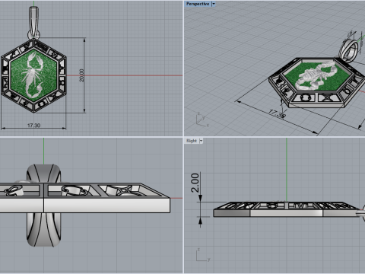Click the Right viewport title label
The image size is (365, 274).
192,141
